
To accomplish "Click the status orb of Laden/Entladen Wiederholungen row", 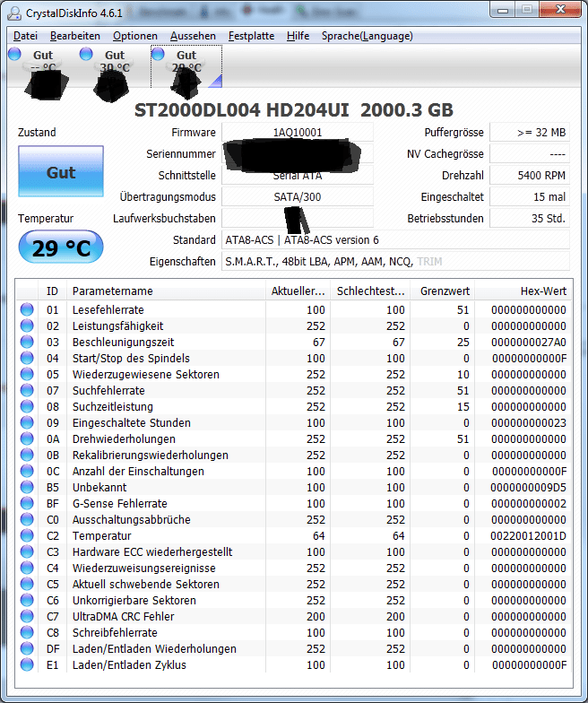I will coord(27,648).
